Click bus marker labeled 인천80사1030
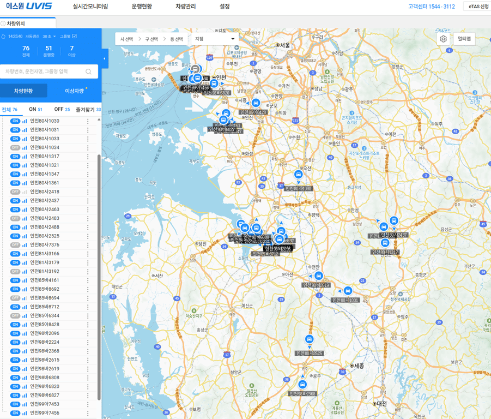The image size is (491, 419). click(x=298, y=175)
